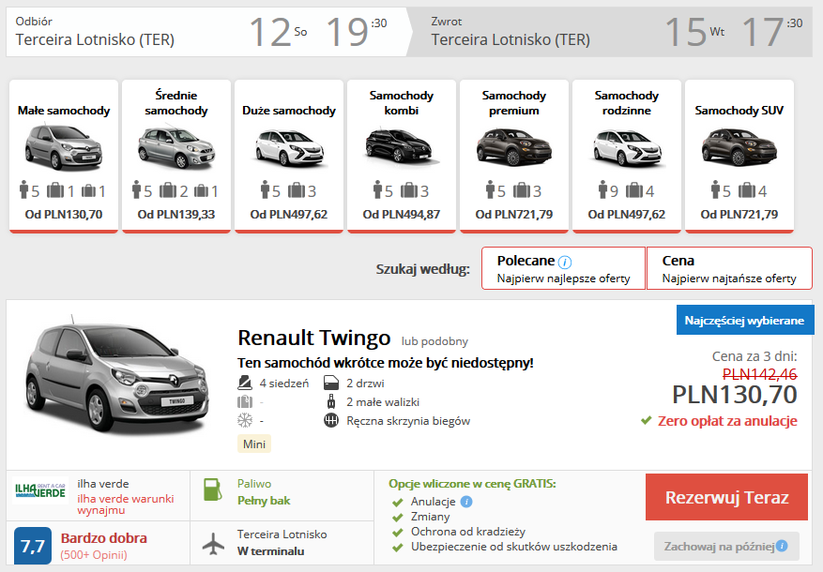The height and width of the screenshot is (572, 823).
Task: Click the small bag icon beside 2 małe walizki
Action: pos(331,401)
